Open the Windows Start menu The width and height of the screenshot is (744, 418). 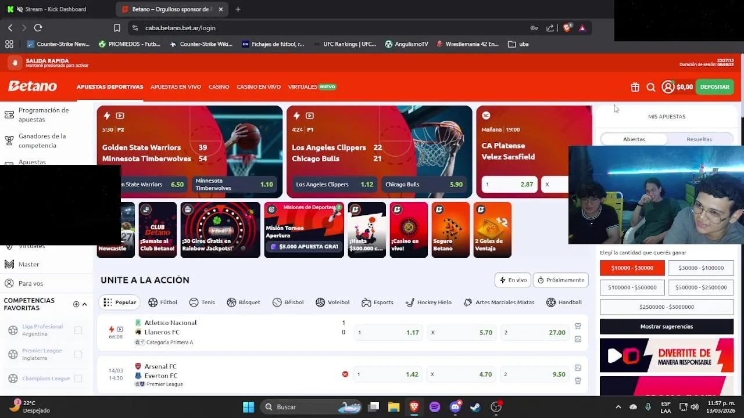[x=248, y=407]
